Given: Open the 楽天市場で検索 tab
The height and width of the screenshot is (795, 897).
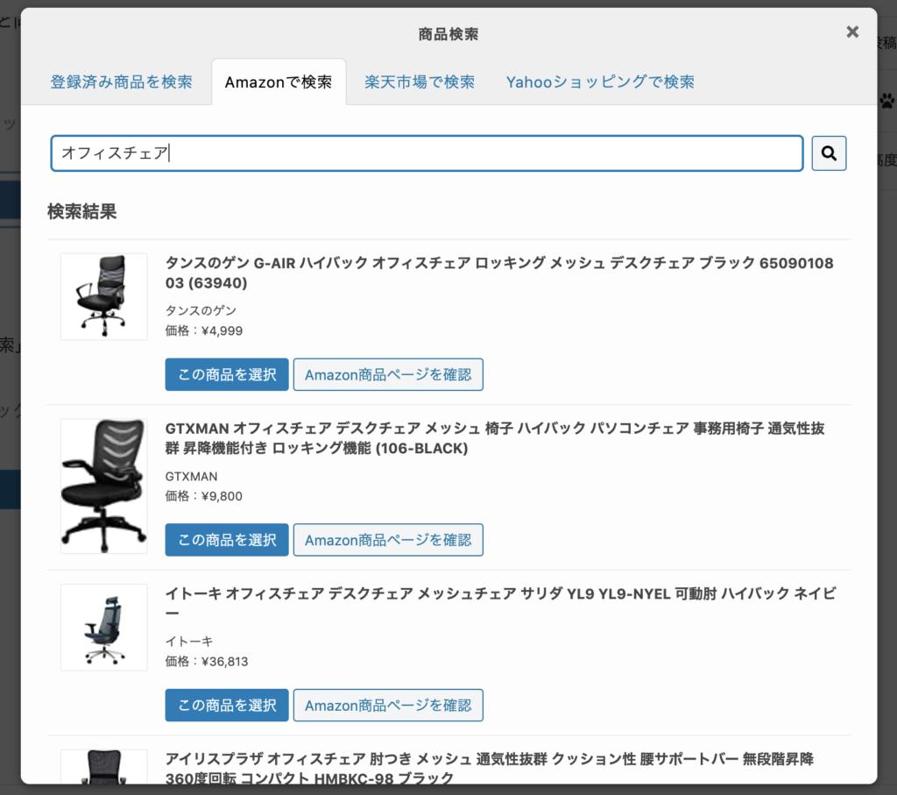Looking at the screenshot, I should 420,82.
